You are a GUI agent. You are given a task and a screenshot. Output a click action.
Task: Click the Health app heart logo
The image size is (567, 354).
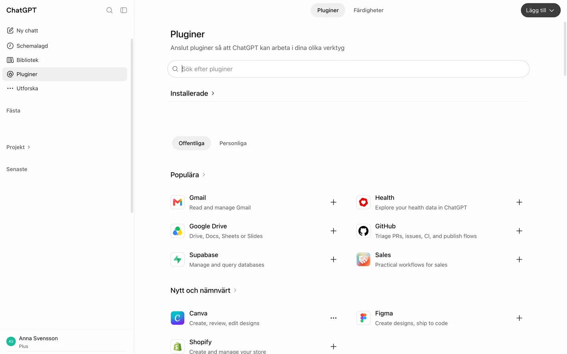(363, 202)
